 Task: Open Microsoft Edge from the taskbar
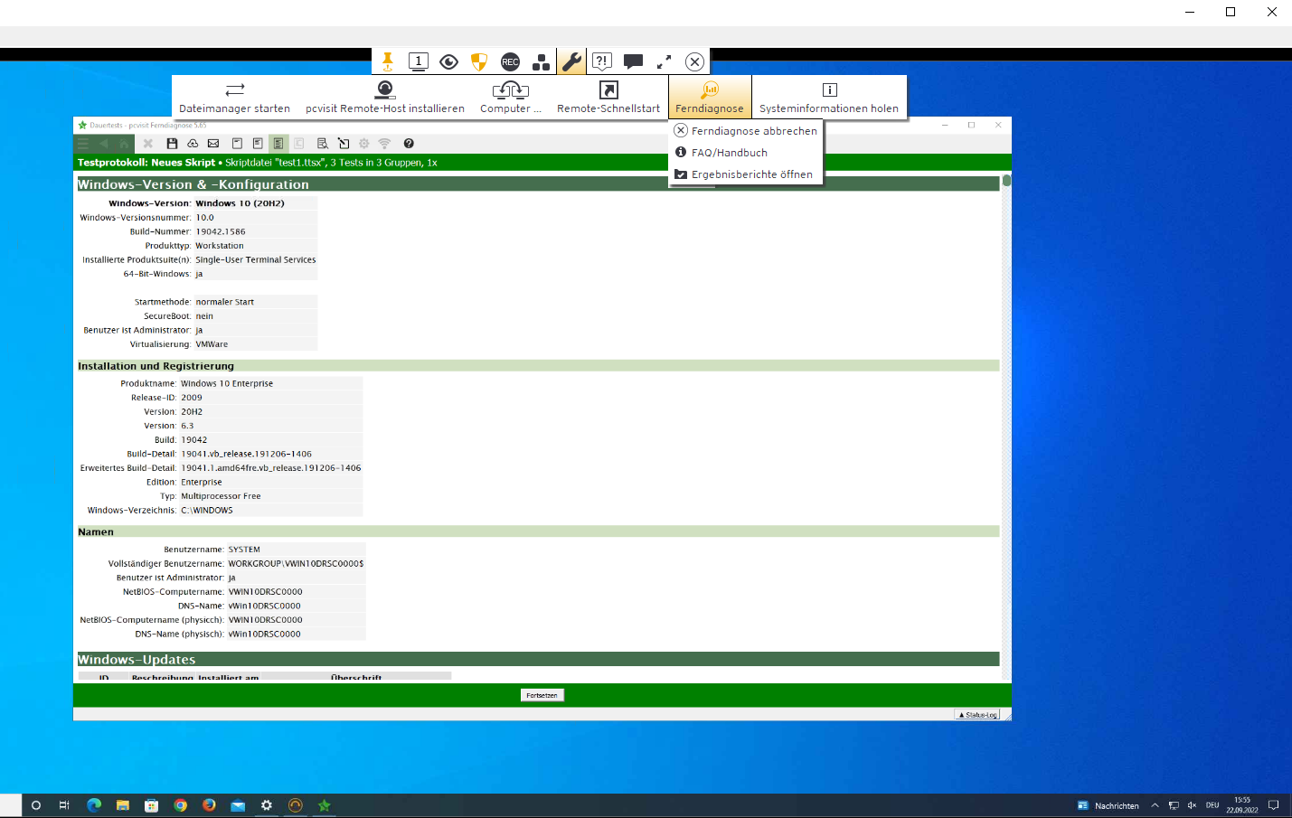(93, 805)
